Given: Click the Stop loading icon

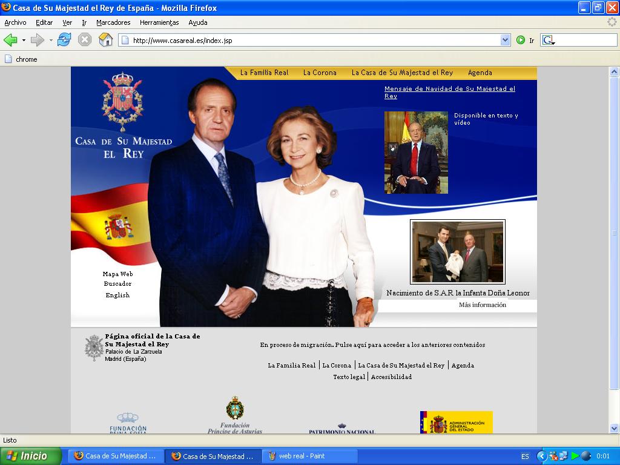Looking at the screenshot, I should [x=85, y=40].
